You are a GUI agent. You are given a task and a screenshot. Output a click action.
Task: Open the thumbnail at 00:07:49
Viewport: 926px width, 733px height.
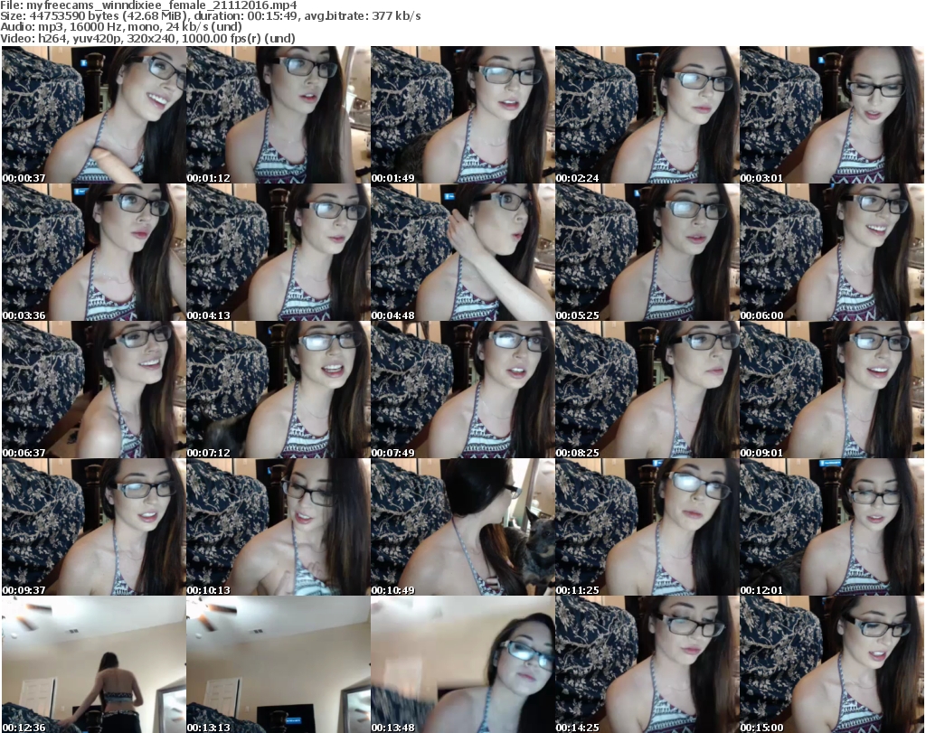[462, 390]
